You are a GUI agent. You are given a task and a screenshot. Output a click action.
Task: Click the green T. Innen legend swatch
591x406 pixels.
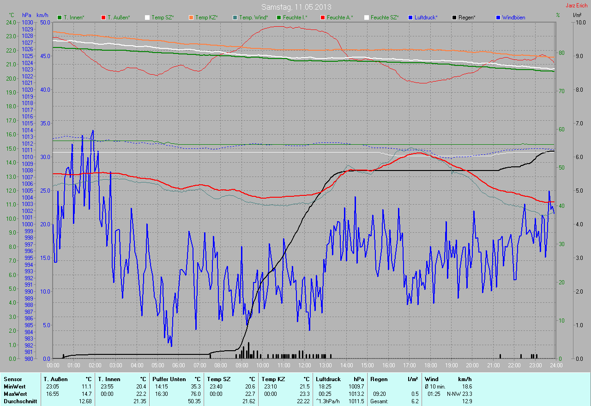point(60,18)
